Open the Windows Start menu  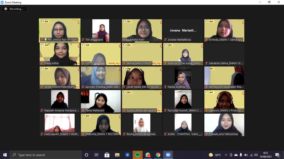[x=5, y=155]
